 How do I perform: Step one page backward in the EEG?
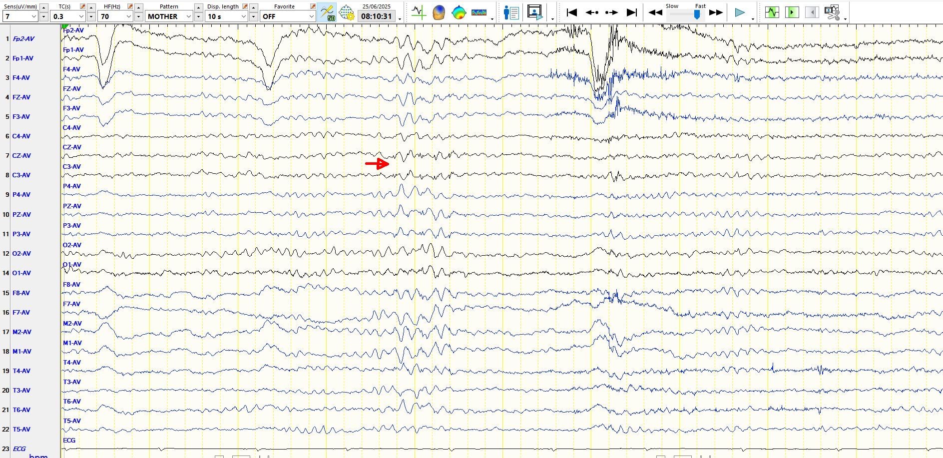592,12
